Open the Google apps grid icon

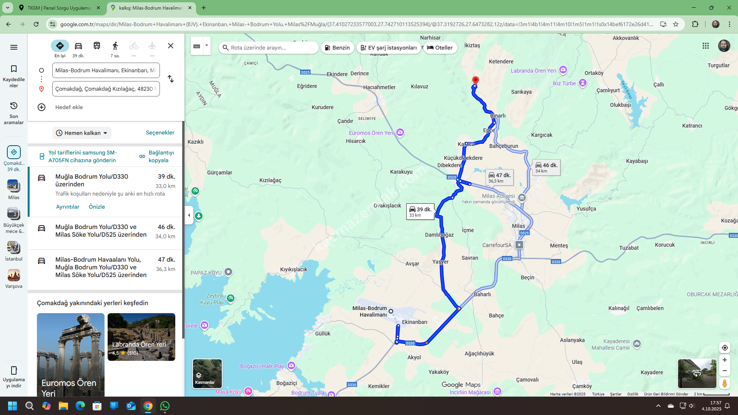tap(706, 46)
